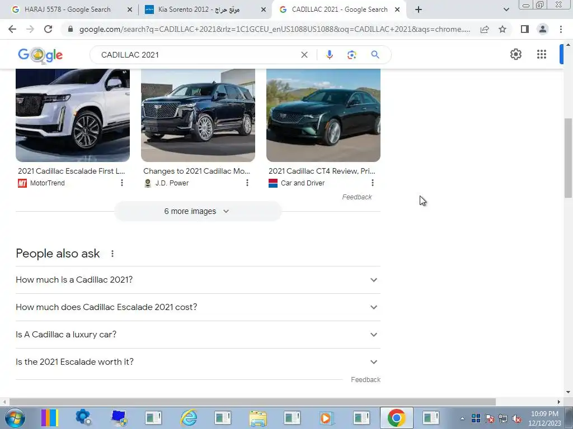The image size is (573, 429).
Task: Start voice search with the microphone
Action: (329, 55)
